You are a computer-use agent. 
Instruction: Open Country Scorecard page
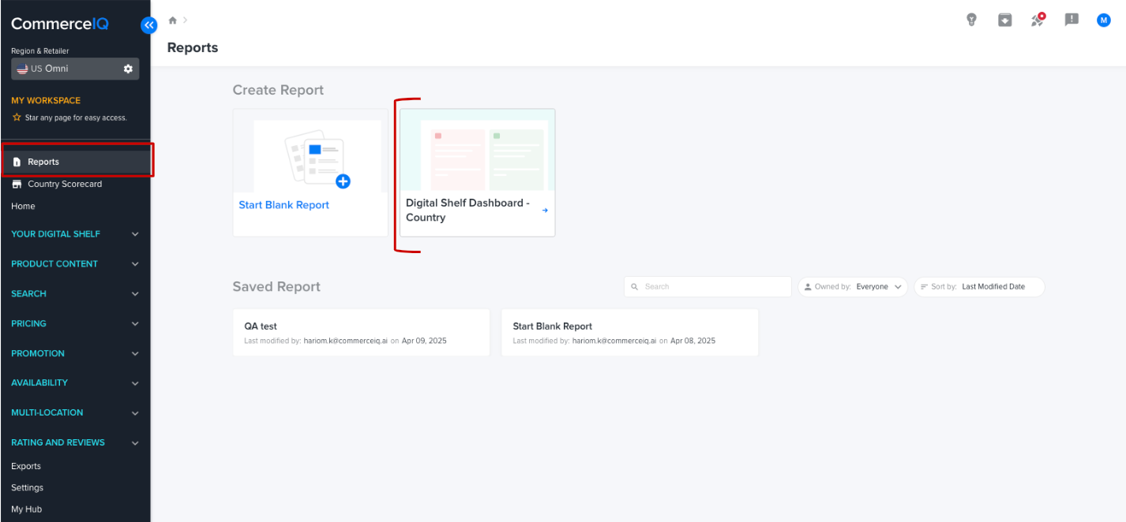(x=65, y=184)
